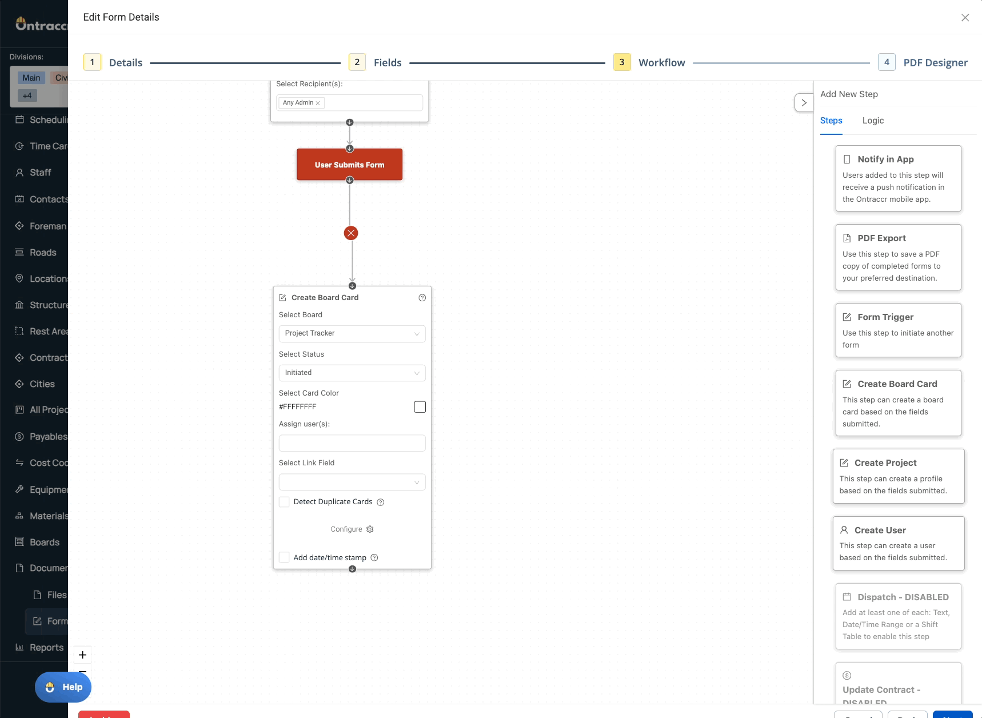Image resolution: width=982 pixels, height=718 pixels.
Task: Click the Rest Areas sidebar icon
Action: click(x=19, y=331)
